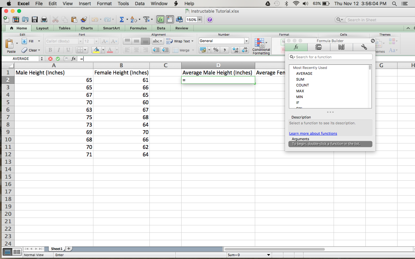Open the font size 12 dropdown
The width and height of the screenshot is (415, 259).
96,41
